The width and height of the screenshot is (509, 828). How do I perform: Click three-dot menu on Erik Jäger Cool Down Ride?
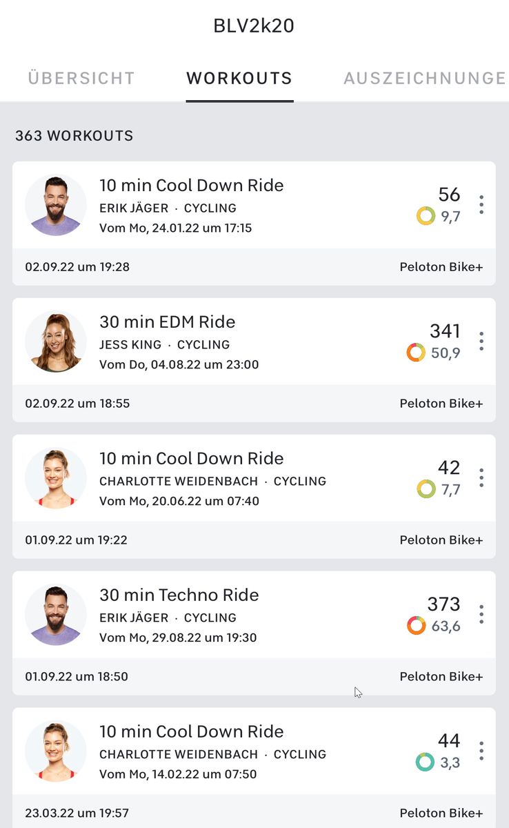click(x=481, y=204)
